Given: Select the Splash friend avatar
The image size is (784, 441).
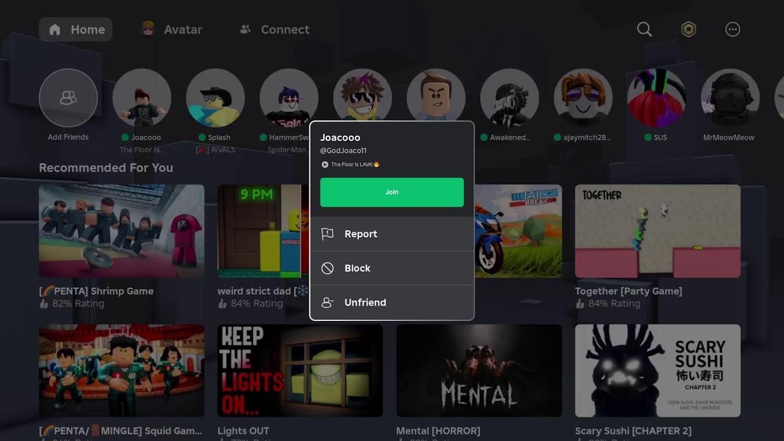Looking at the screenshot, I should tap(215, 98).
